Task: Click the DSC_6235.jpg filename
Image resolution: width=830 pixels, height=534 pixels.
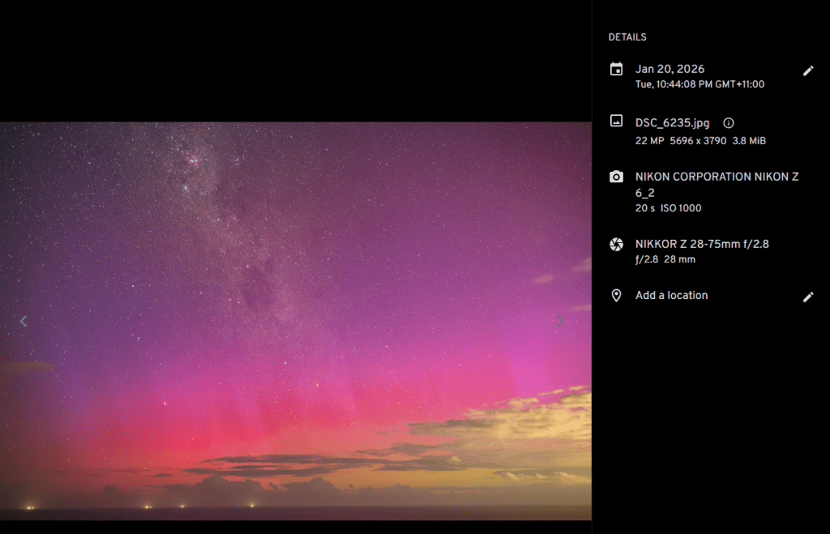Action: click(672, 123)
